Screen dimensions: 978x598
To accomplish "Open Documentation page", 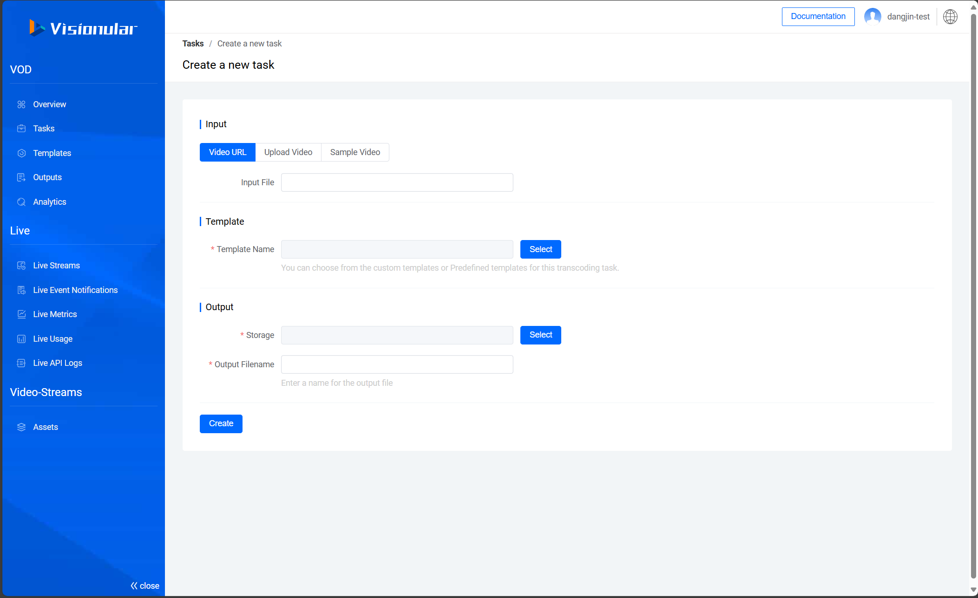I will [x=818, y=16].
